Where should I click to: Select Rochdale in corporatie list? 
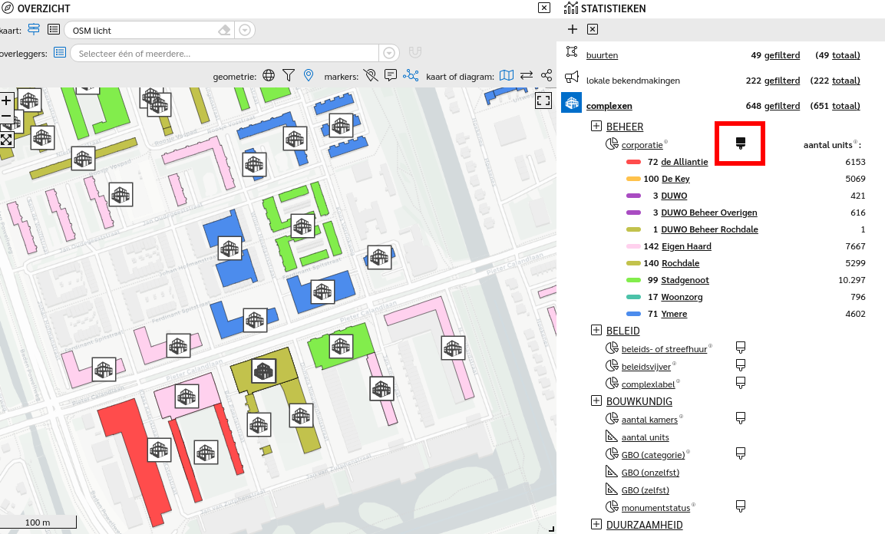[680, 263]
